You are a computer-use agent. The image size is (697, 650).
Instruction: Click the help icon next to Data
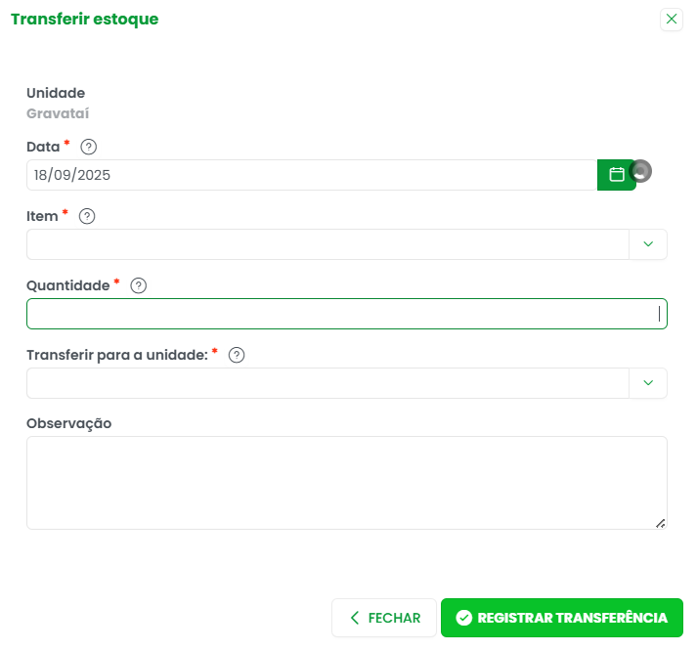pyautogui.click(x=89, y=147)
